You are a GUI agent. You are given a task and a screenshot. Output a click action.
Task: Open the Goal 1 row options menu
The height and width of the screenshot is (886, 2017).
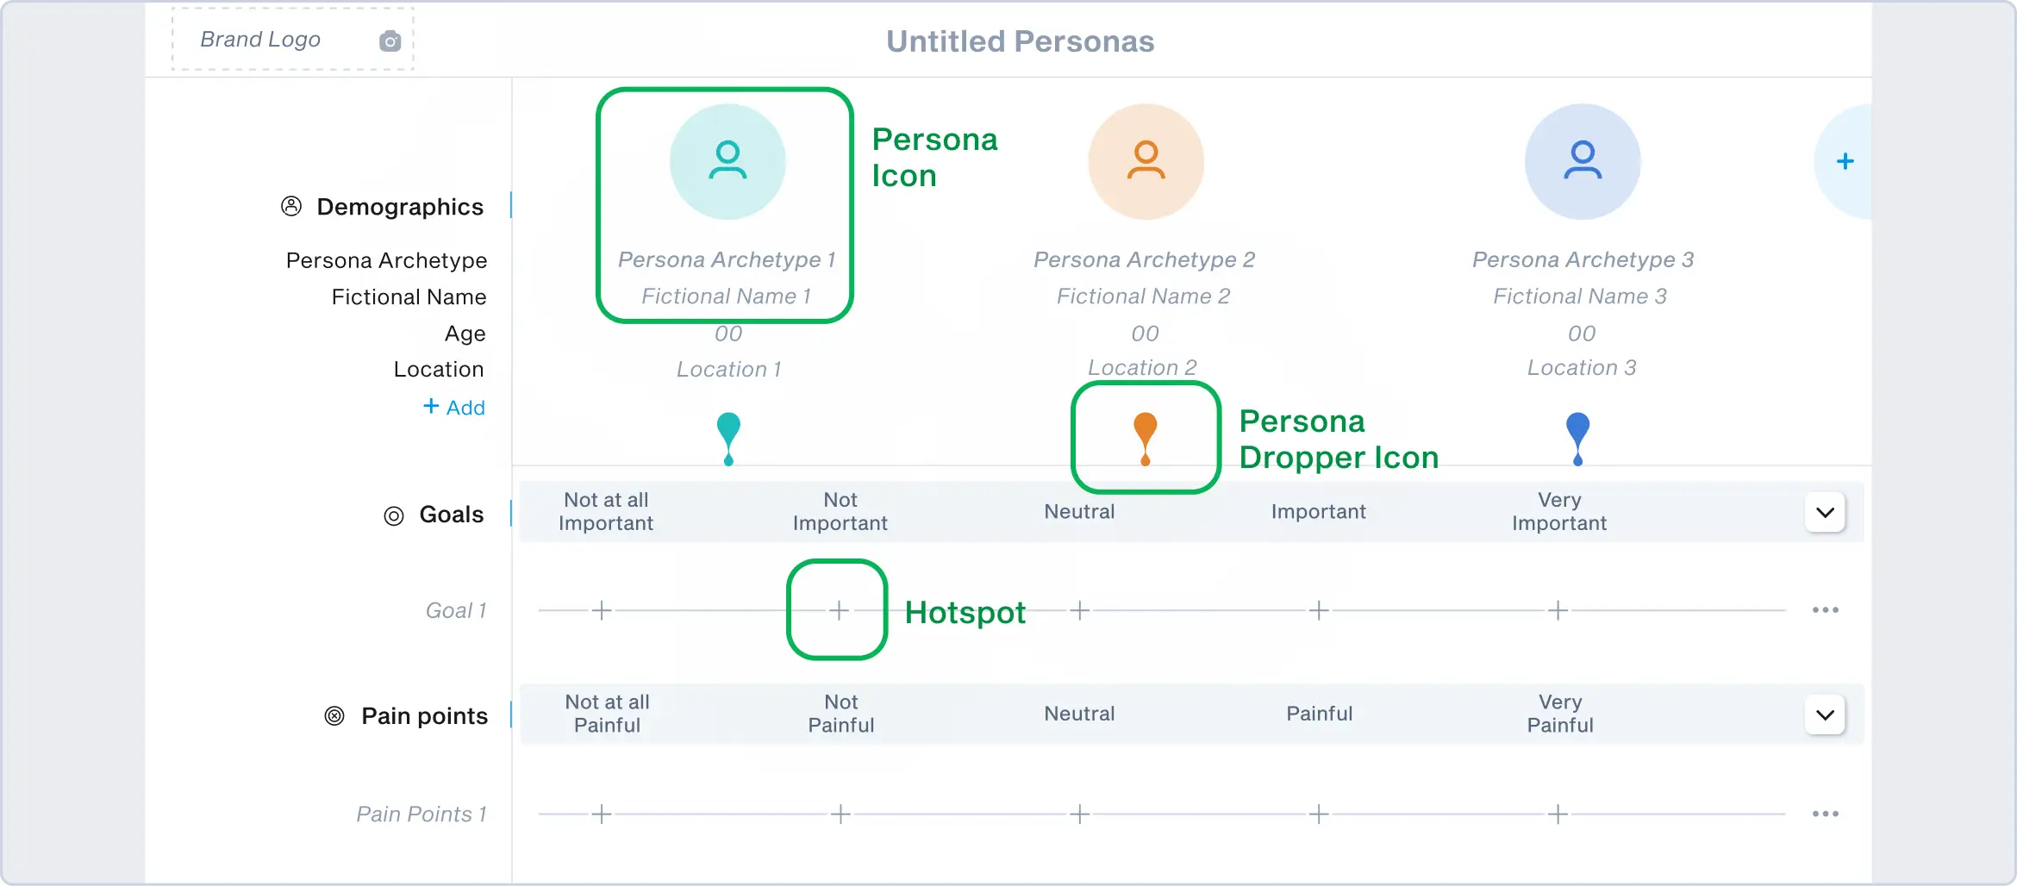(x=1825, y=610)
